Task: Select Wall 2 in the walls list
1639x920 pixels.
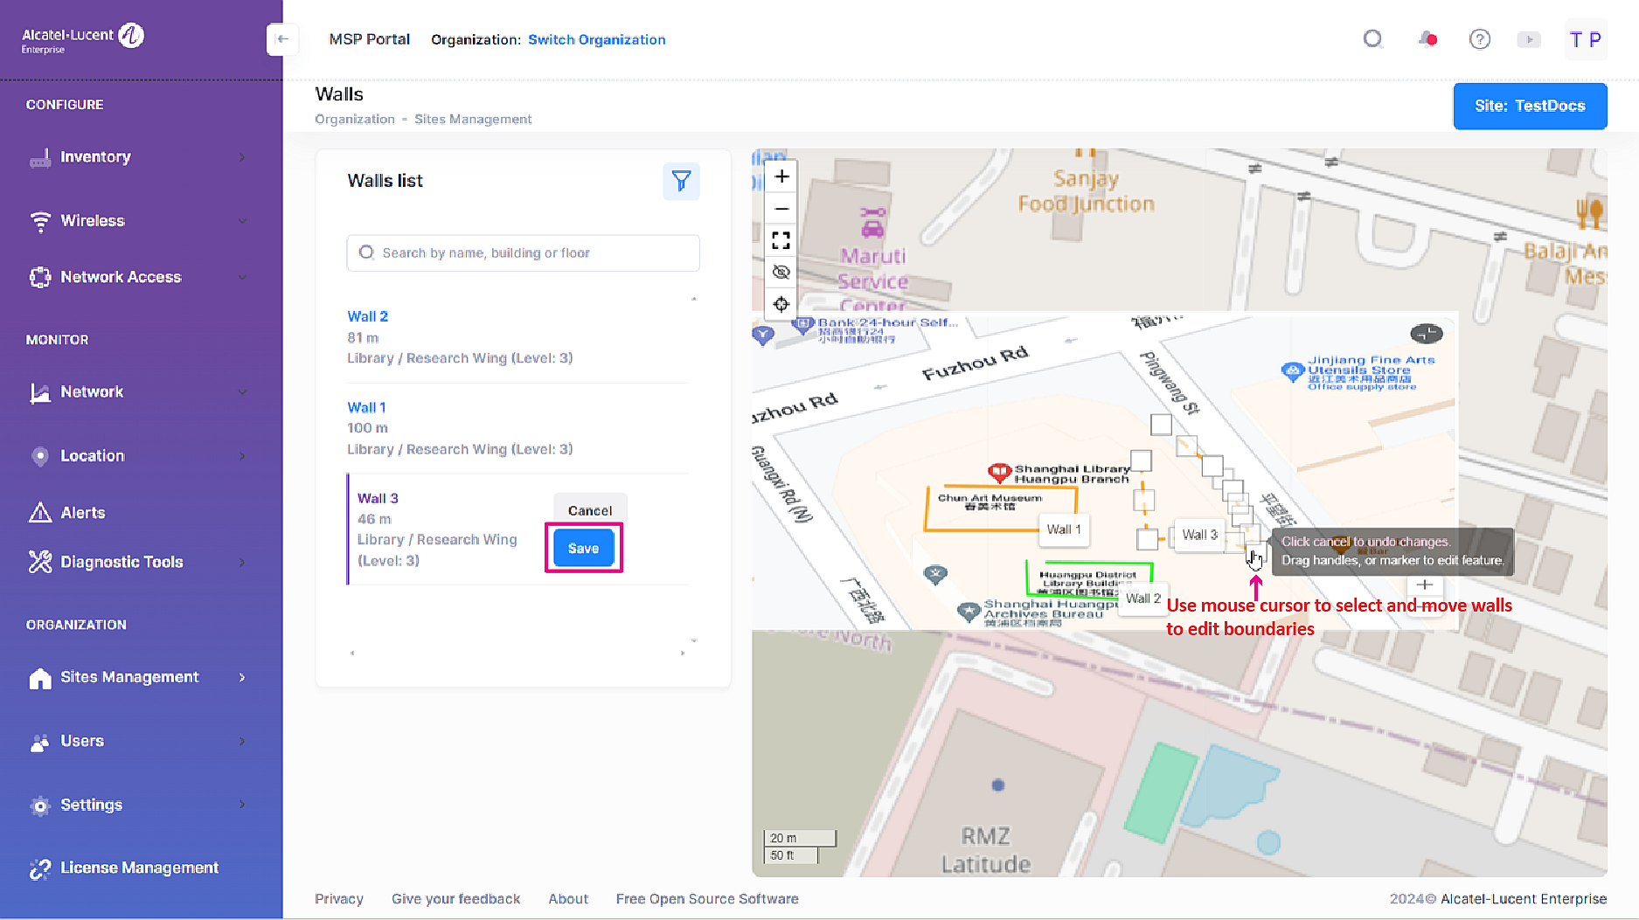Action: pos(368,316)
